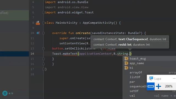Choose setOf in the completion list
176x99 pixels.
[x=134, y=91]
